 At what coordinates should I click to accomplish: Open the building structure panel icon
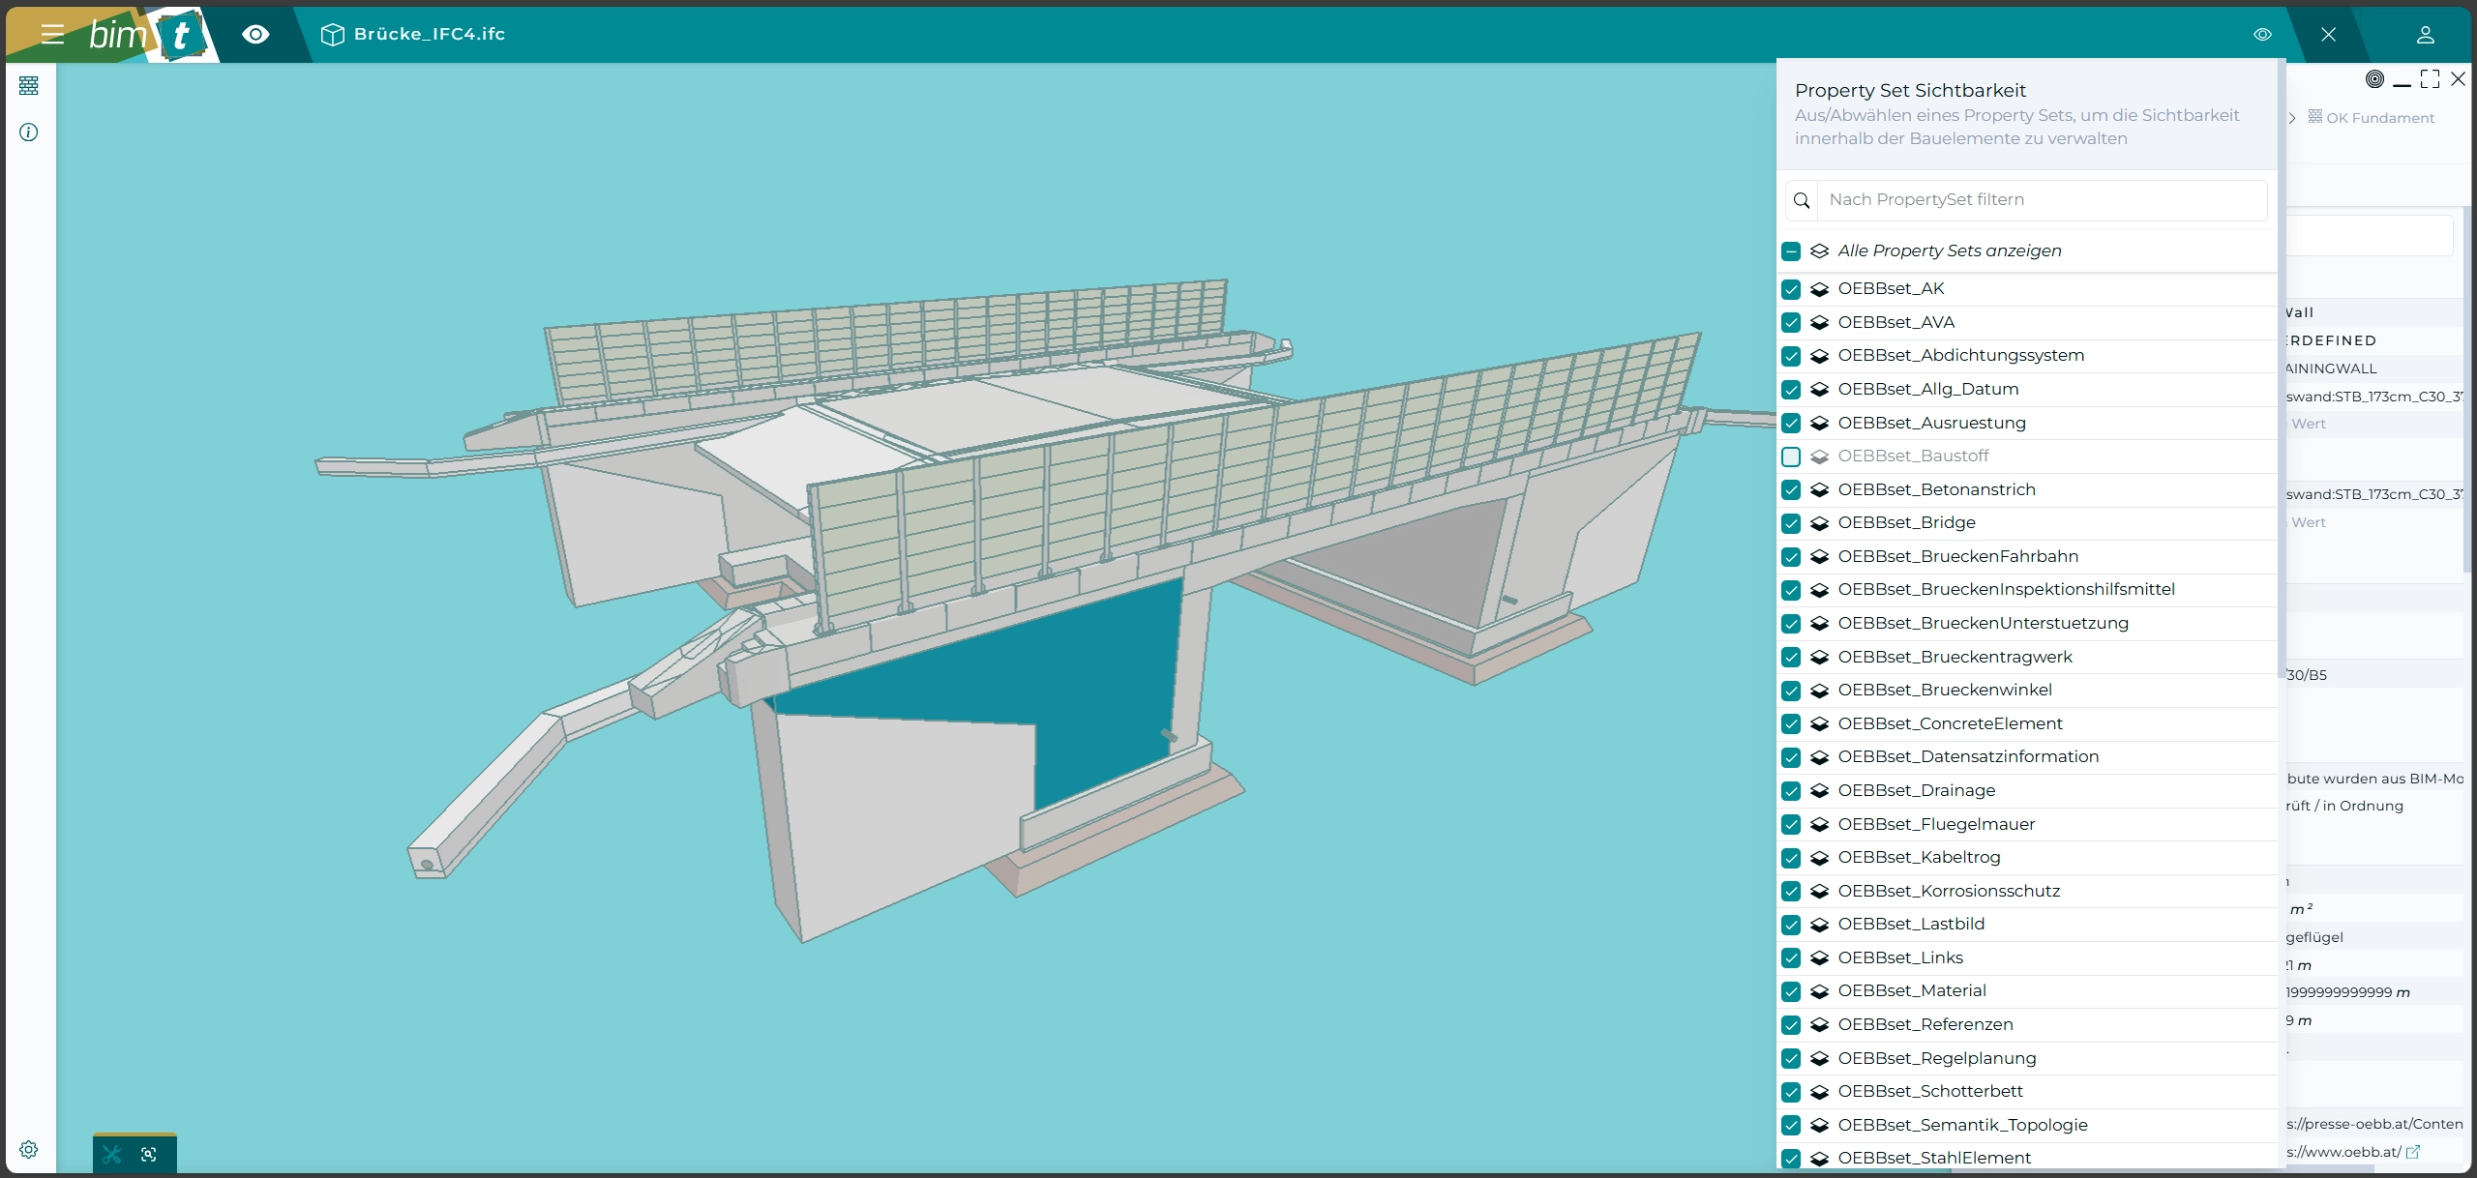(29, 86)
